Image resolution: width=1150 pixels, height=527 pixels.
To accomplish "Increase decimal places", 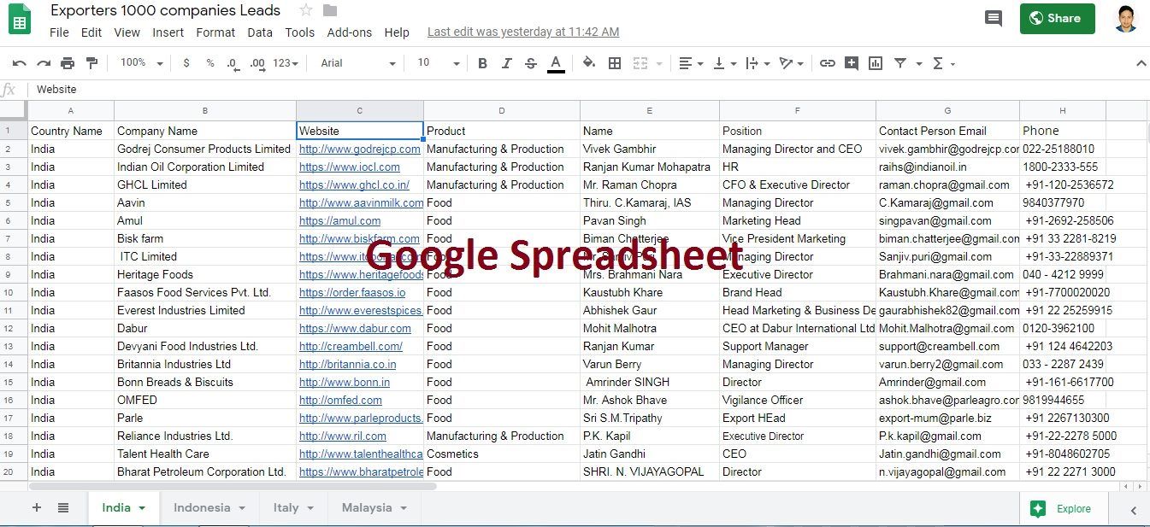I will point(257,63).
